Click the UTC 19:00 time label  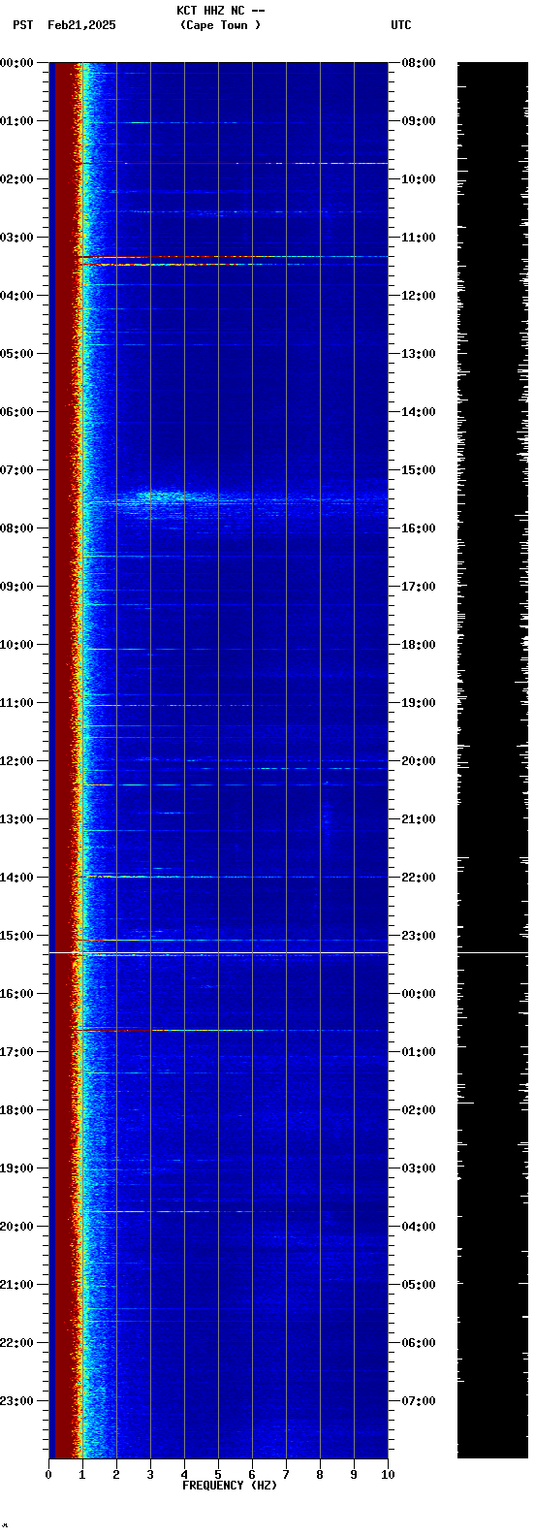coord(418,703)
